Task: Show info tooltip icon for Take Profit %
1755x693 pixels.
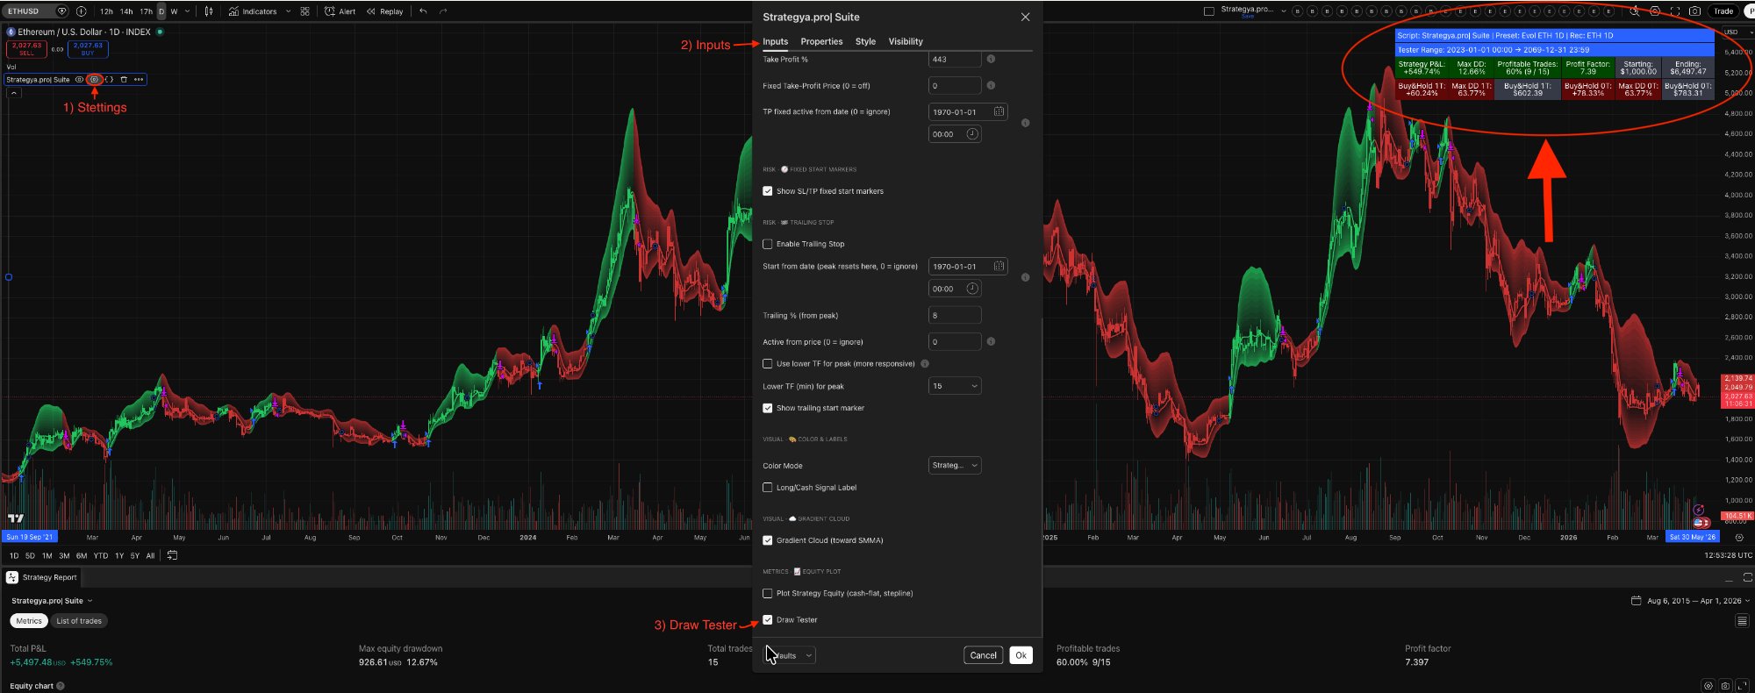Action: 991,59
